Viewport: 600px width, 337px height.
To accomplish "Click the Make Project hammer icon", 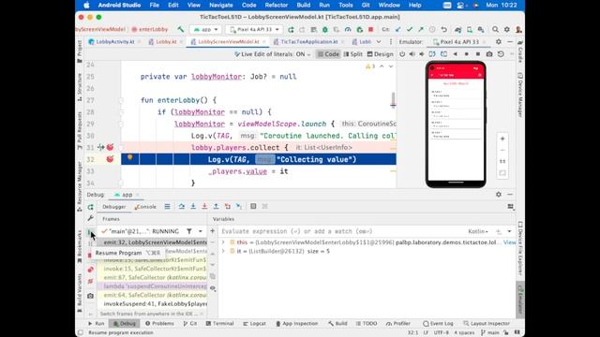I will click(181, 29).
